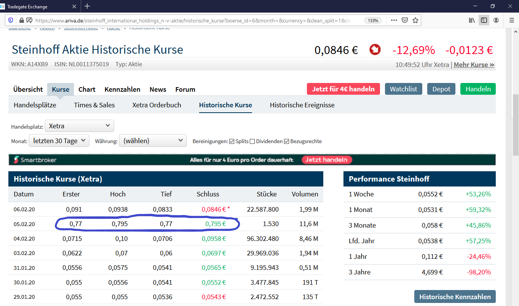
Task: Open the Währung currency dropdown
Action: 153,141
